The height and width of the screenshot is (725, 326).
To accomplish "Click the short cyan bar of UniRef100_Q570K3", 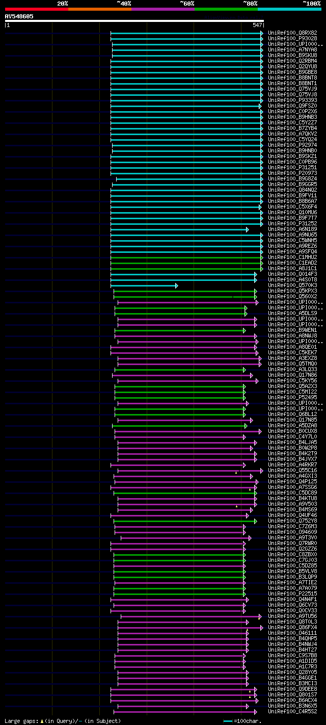I will [144, 286].
